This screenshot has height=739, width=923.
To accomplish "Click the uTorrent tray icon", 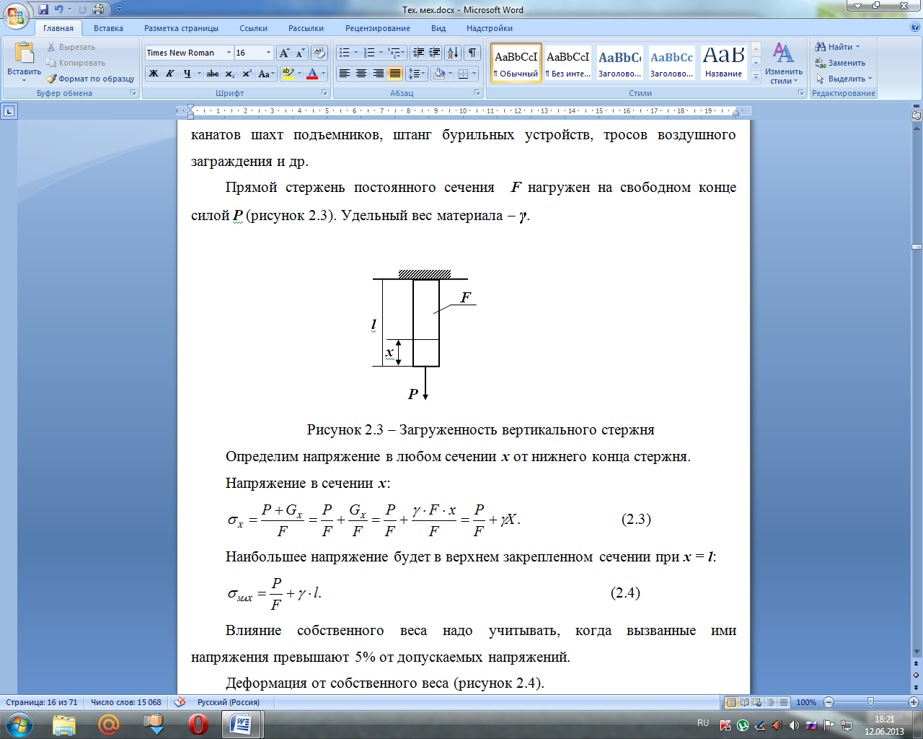I will 743,725.
